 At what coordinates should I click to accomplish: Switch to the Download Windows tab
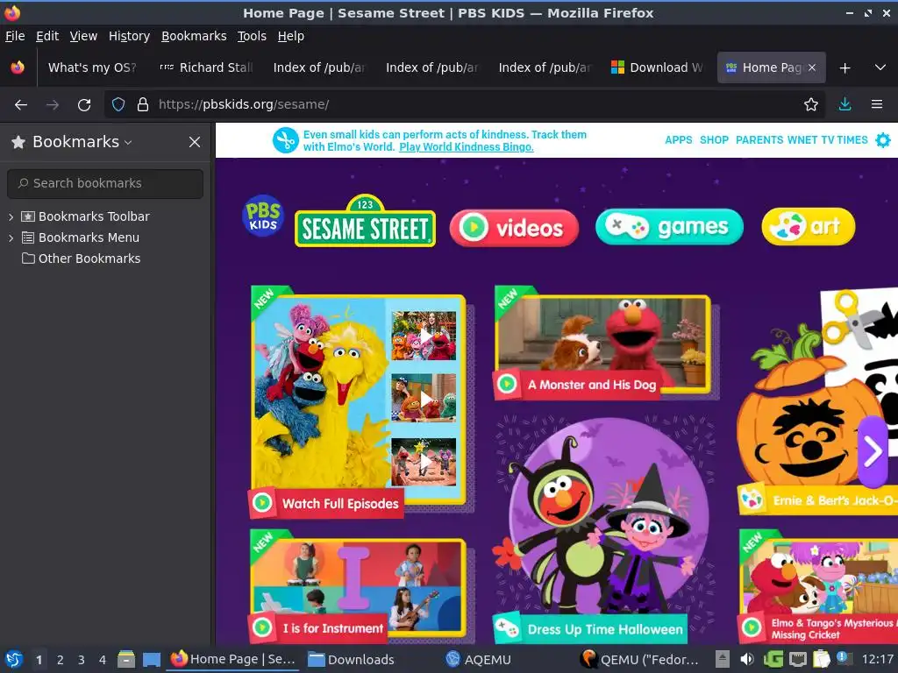click(x=657, y=67)
